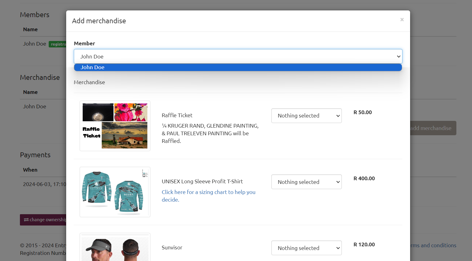Open quantity dropdown for Raffle Ticket
Image resolution: width=472 pixels, height=261 pixels.
(306, 116)
